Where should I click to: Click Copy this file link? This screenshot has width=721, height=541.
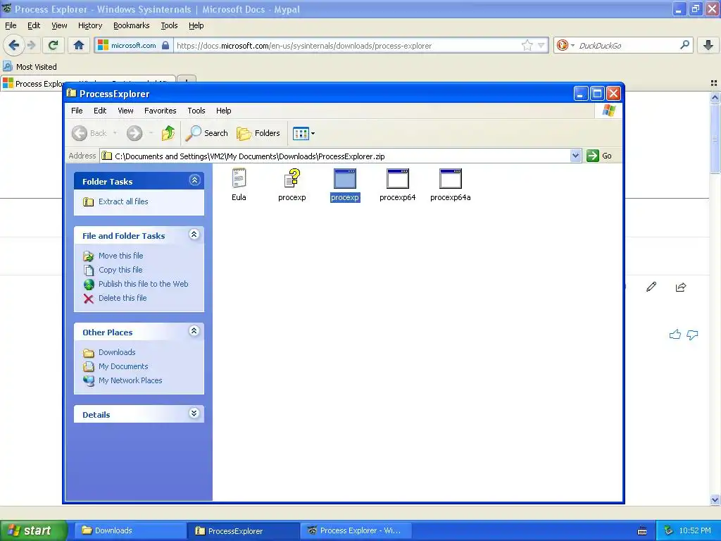coord(120,270)
